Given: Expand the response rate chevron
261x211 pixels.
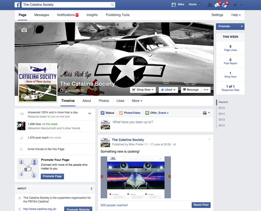Looking at the screenshot, I should (x=89, y=114).
